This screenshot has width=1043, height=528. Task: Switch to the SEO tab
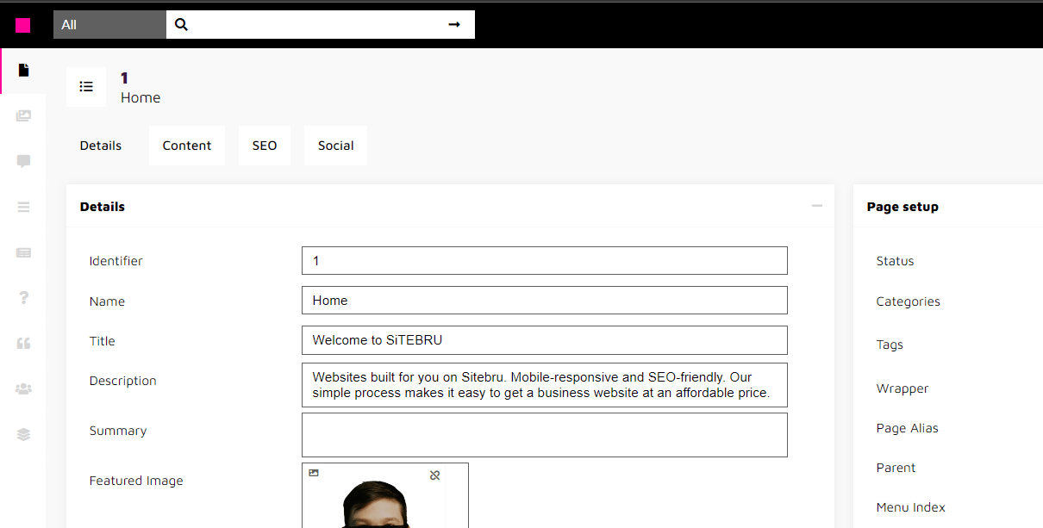(x=264, y=145)
